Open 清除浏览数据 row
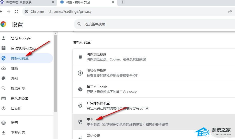 (x=154, y=57)
